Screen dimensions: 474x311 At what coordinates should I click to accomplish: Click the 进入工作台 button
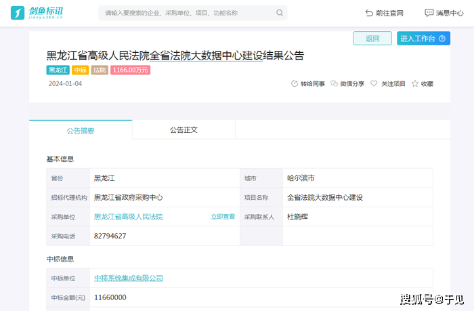tap(423, 39)
